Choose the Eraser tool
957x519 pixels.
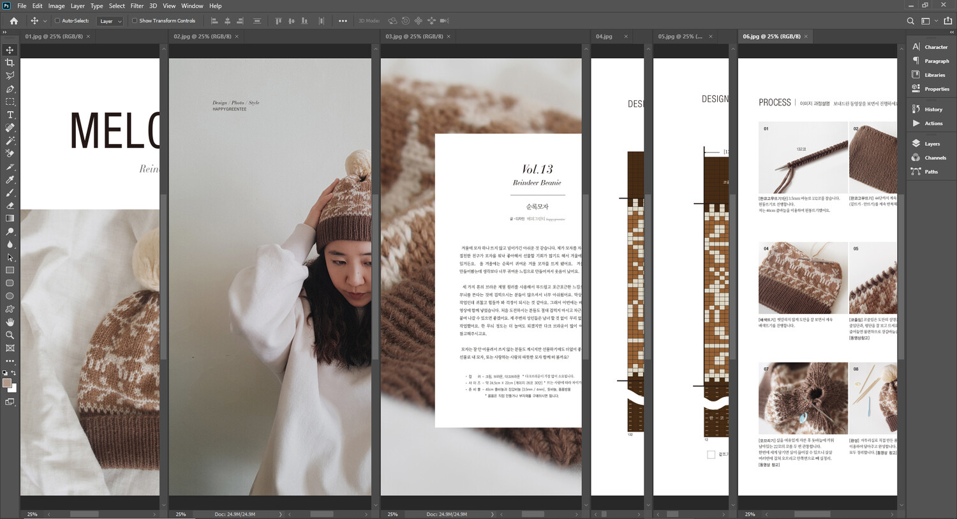tap(10, 206)
